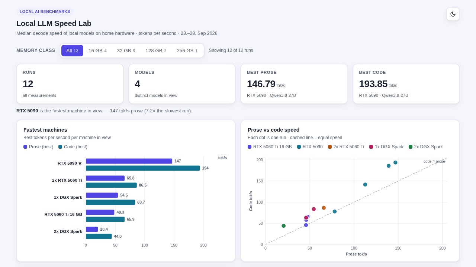Toggle 1x DGX Spark scatter legend entry
The height and width of the screenshot is (267, 476).
pyautogui.click(x=386, y=147)
